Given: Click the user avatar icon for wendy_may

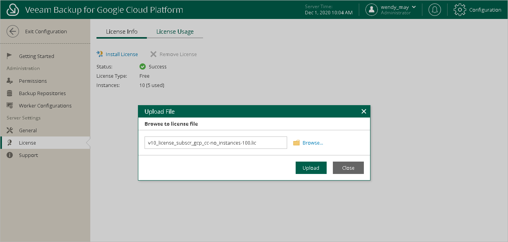Looking at the screenshot, I should click(372, 10).
